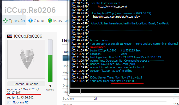Click the small black box left of chat input
Image resolution: width=179 pixels, height=105 pixels.
point(75,91)
